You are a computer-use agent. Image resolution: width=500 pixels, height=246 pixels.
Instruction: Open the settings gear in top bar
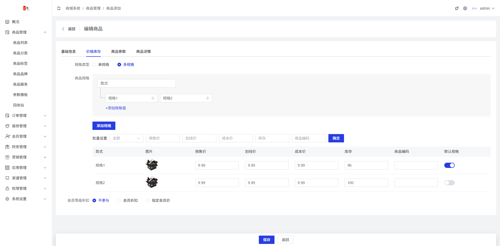pos(465,8)
